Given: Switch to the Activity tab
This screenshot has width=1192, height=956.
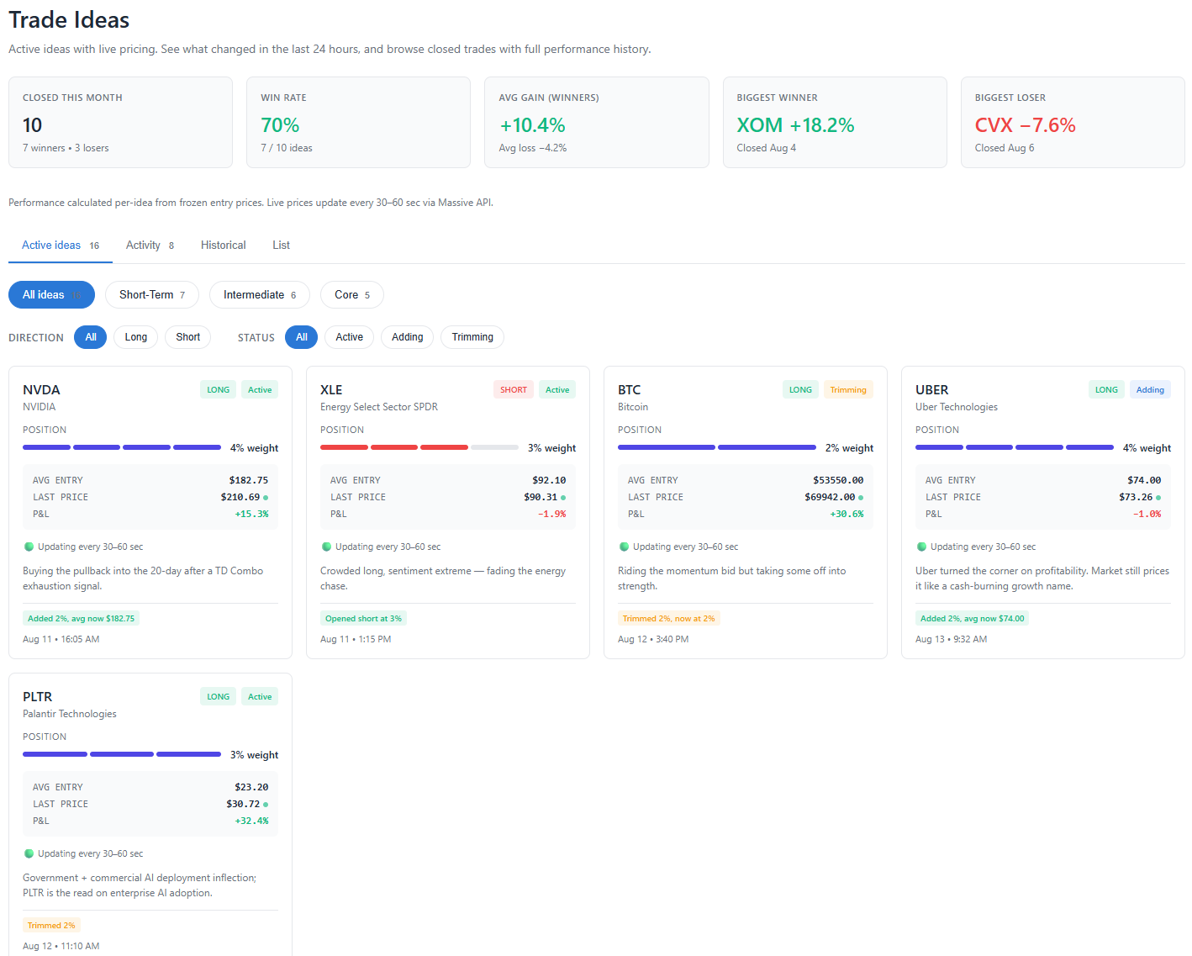Looking at the screenshot, I should (150, 246).
